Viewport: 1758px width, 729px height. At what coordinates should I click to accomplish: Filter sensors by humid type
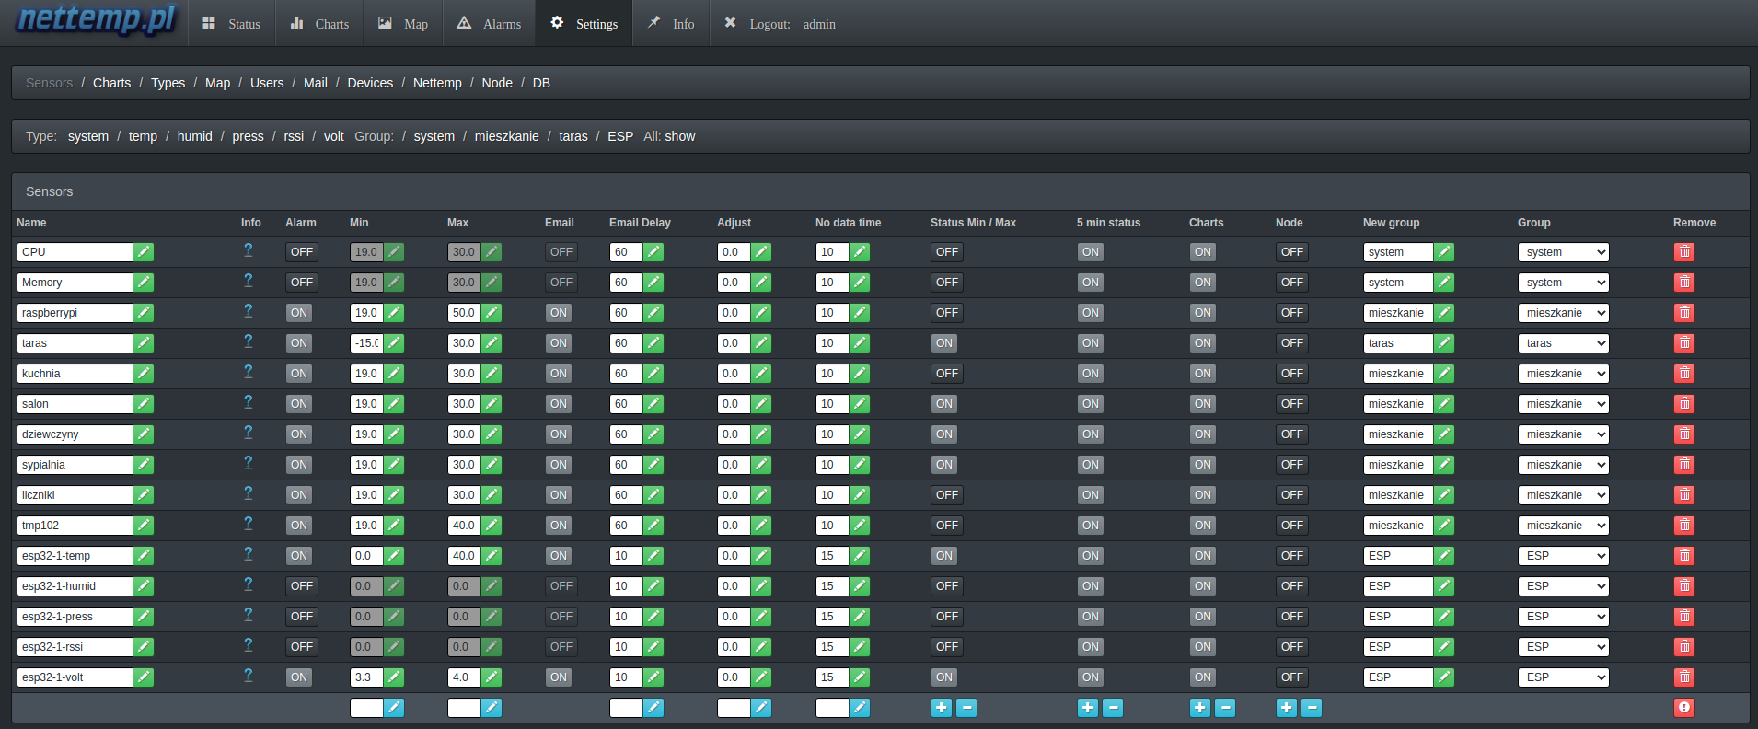pyautogui.click(x=194, y=136)
